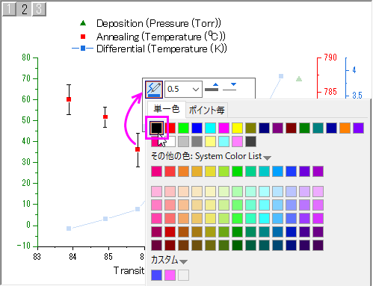
Task: Click the red data point near 52
Action: pos(105,116)
